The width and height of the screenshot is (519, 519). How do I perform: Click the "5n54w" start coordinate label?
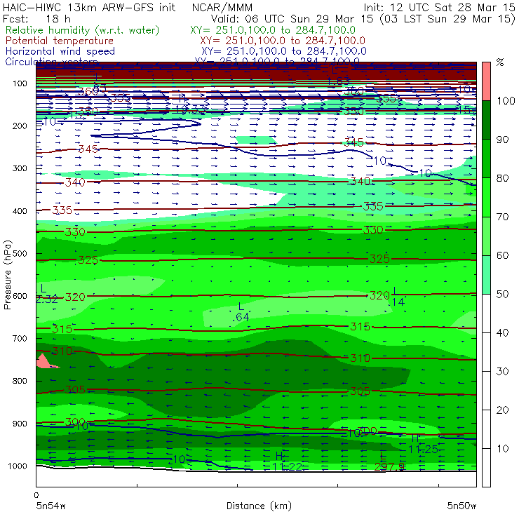pyautogui.click(x=51, y=506)
